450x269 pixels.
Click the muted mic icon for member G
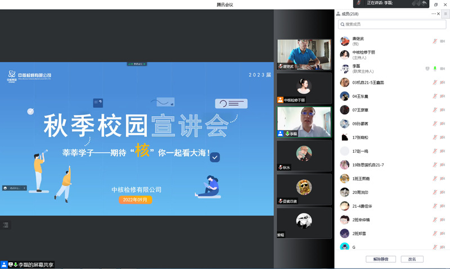point(435,247)
